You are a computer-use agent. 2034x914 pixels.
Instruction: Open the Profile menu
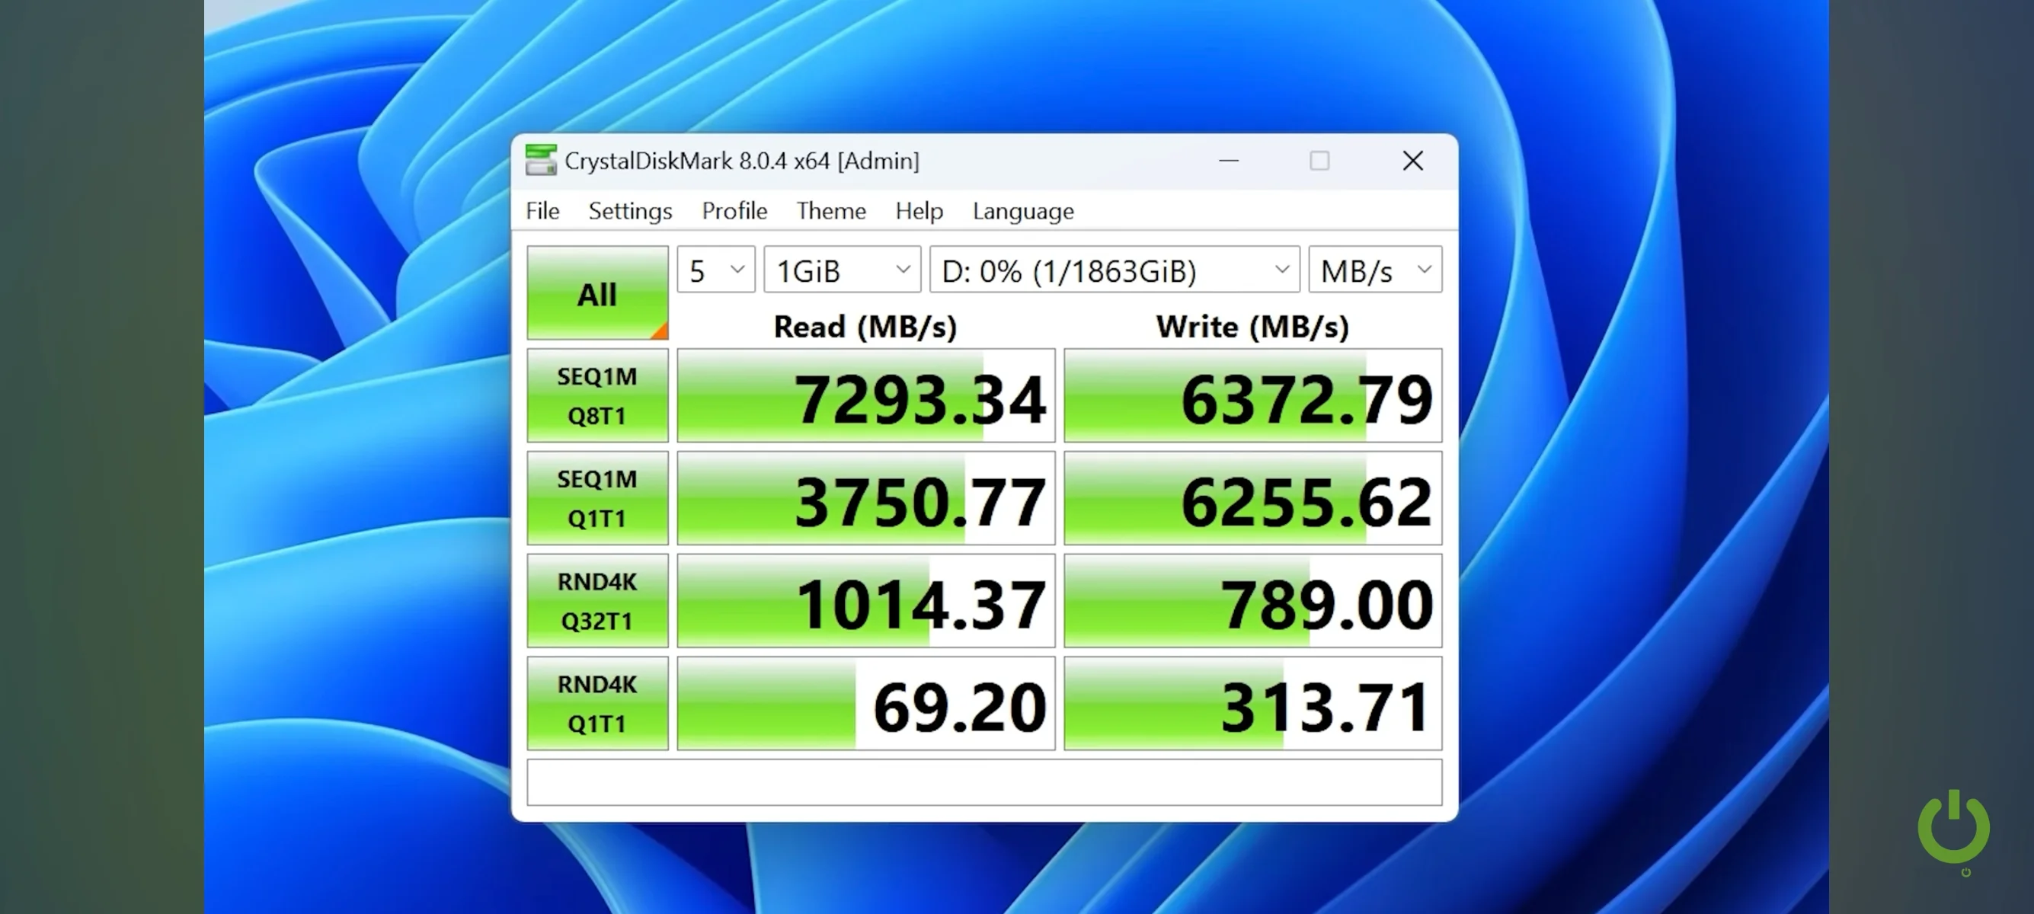[734, 212]
